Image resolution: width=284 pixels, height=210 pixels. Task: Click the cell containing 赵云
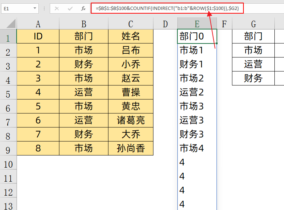pyautogui.click(x=131, y=78)
